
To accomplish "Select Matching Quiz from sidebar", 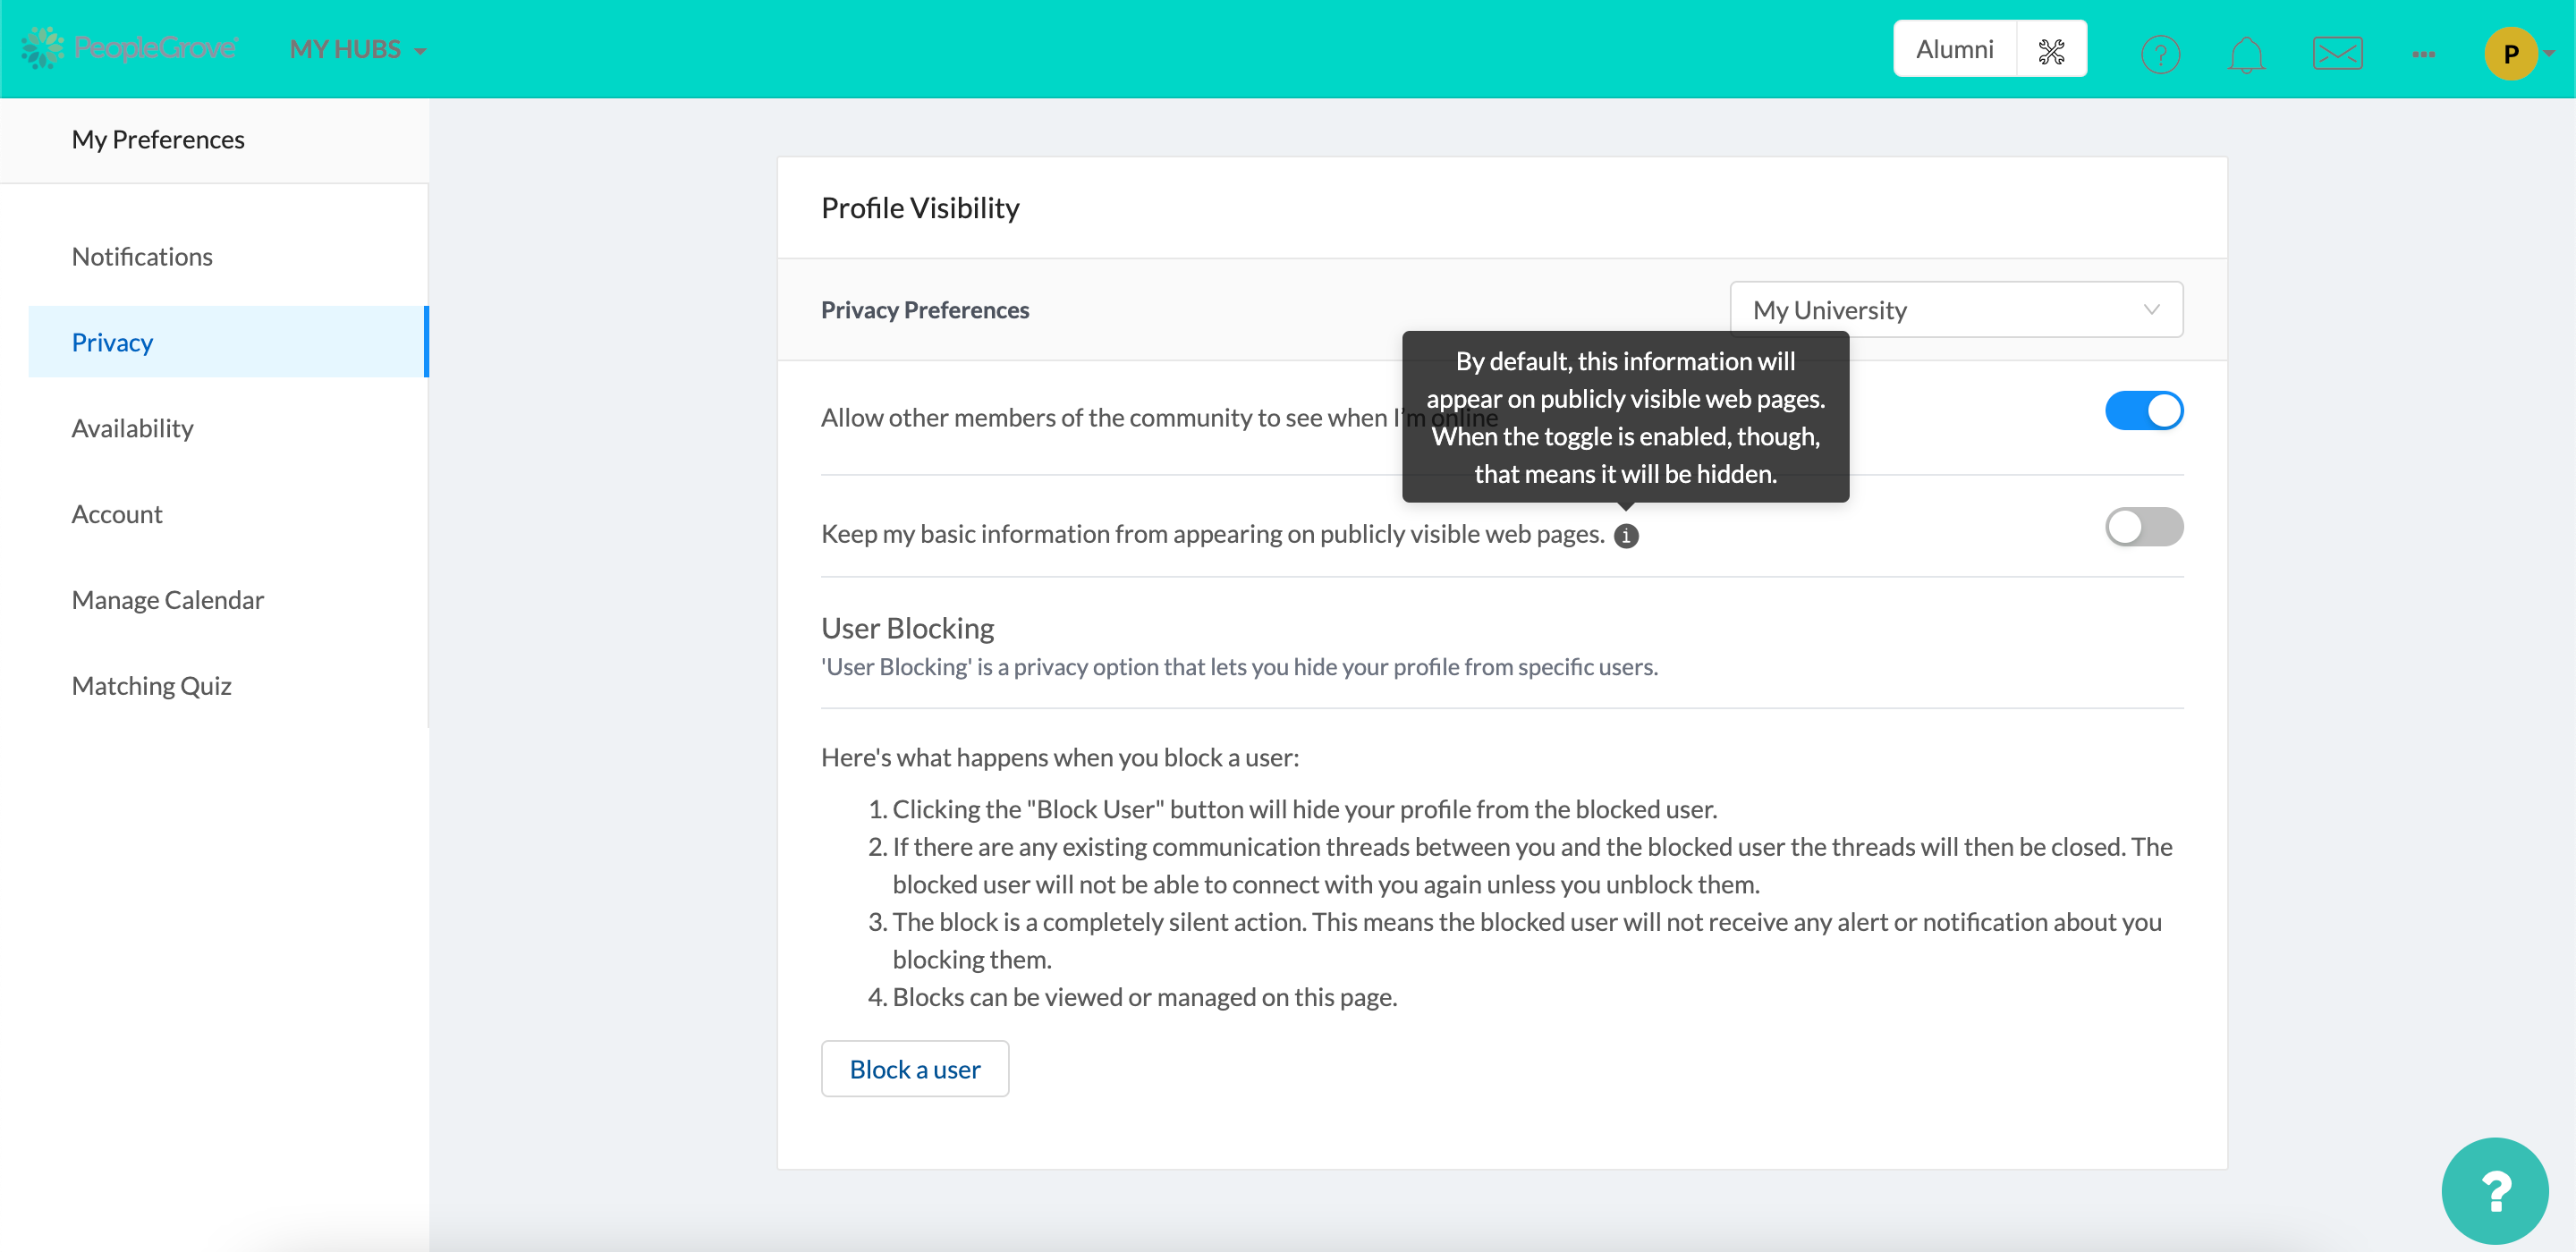I will click(x=151, y=686).
